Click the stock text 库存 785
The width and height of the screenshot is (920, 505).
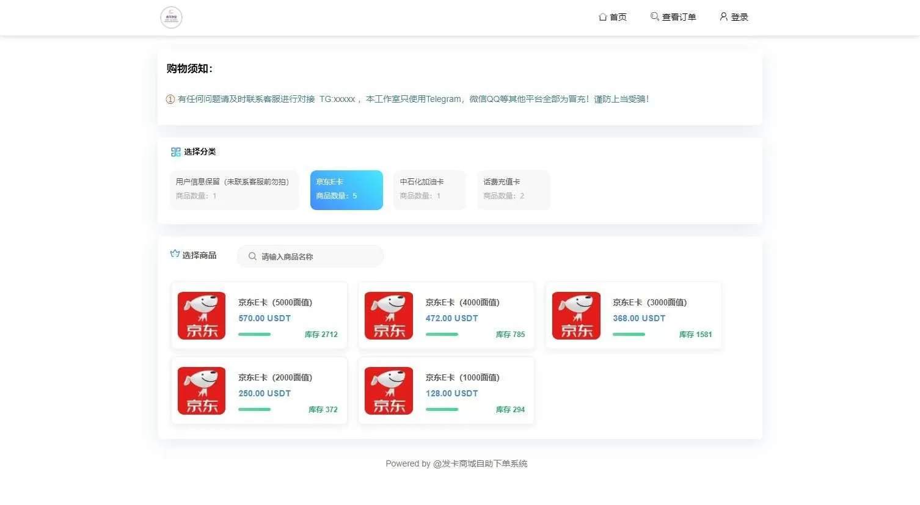[511, 335]
